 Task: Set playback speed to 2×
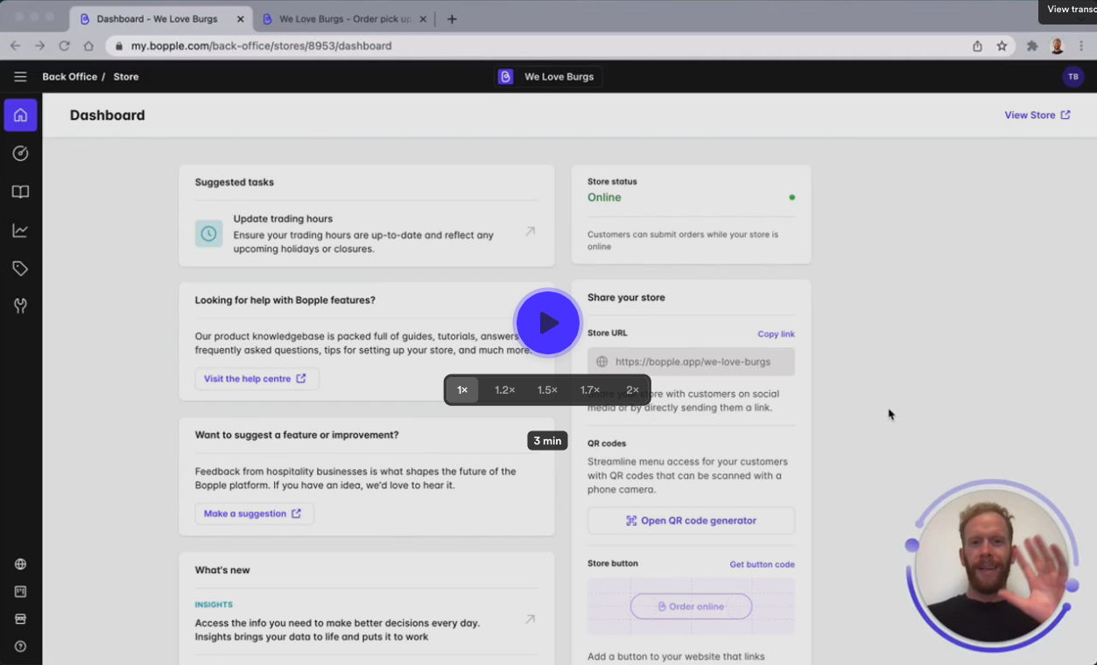pyautogui.click(x=632, y=390)
